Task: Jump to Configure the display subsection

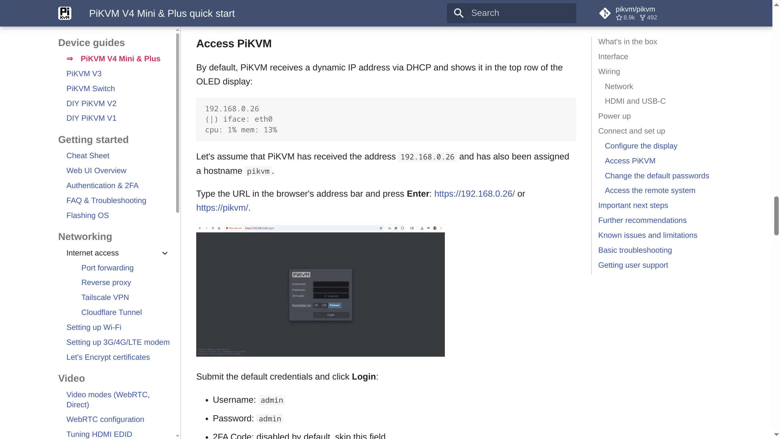Action: coord(641,146)
